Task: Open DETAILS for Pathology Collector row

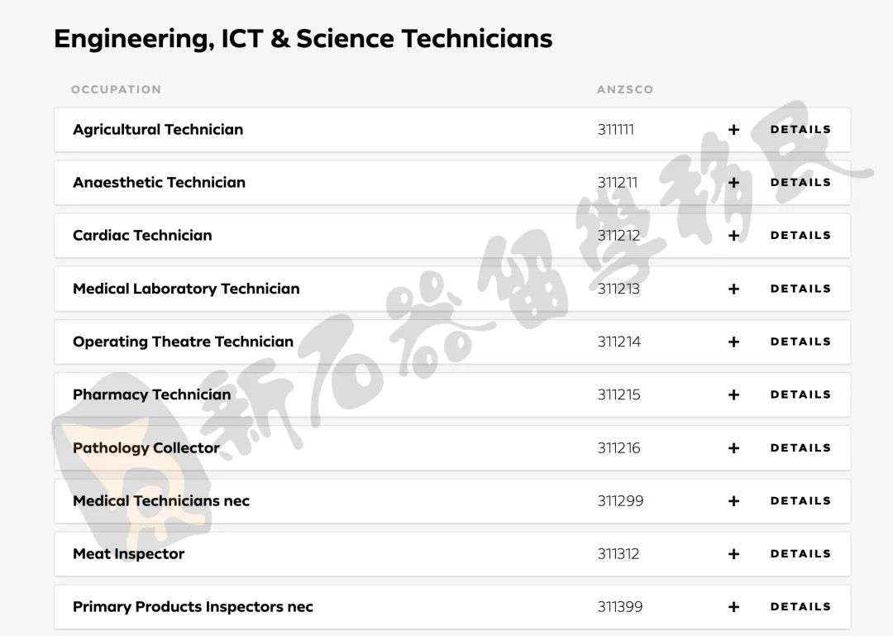Action: 800,448
